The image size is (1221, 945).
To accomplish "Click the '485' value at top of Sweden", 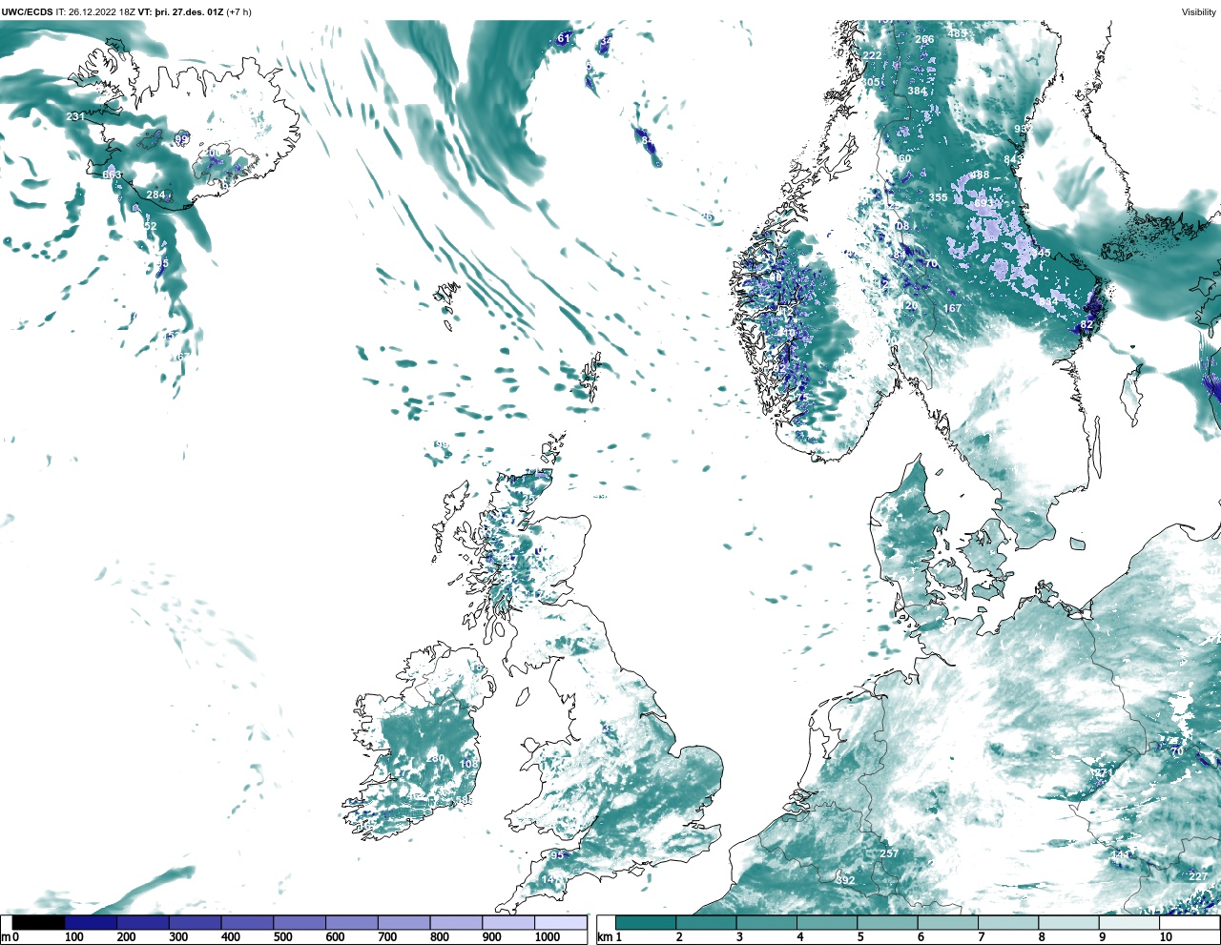I will (957, 33).
